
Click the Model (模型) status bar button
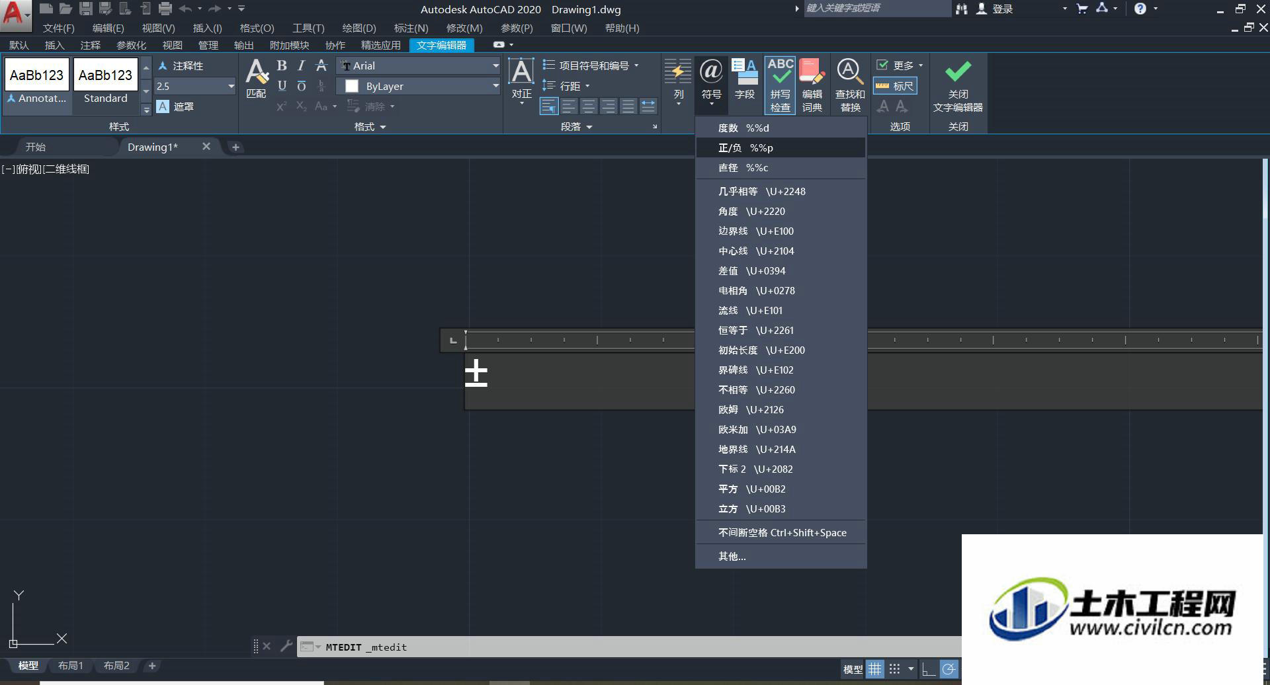(x=853, y=669)
